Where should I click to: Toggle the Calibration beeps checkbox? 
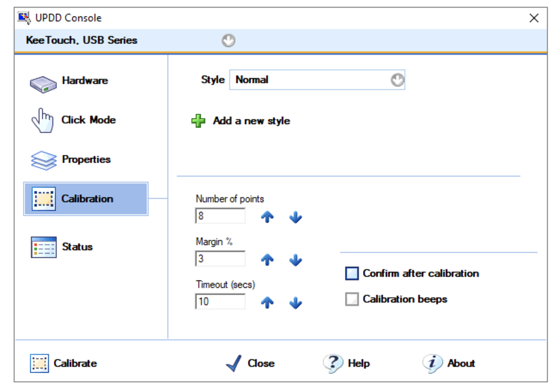click(352, 300)
